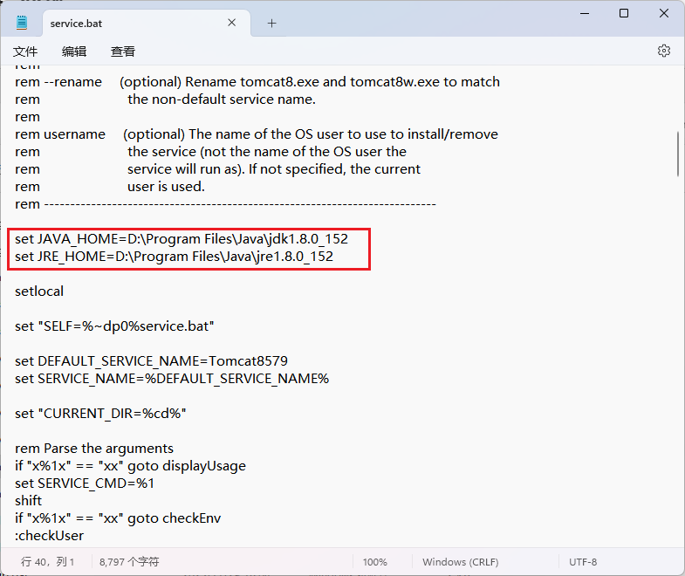Open the 查看 menu

coord(123,51)
